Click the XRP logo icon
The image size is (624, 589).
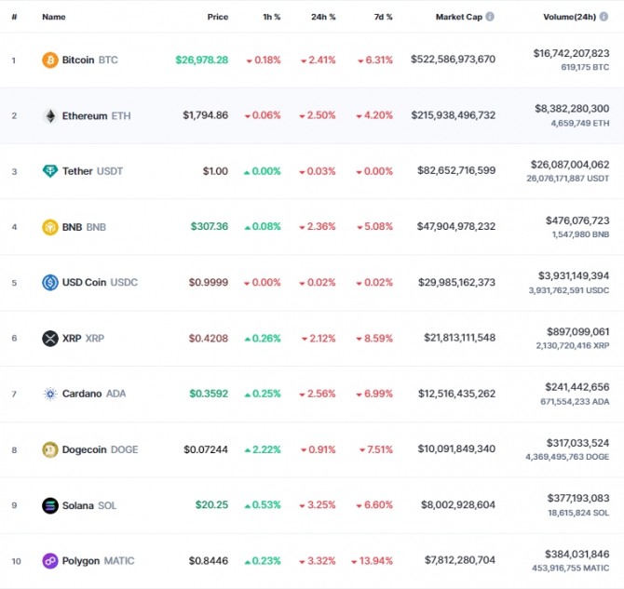click(50, 339)
